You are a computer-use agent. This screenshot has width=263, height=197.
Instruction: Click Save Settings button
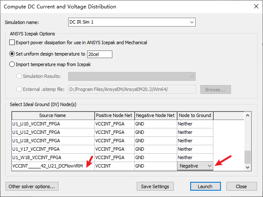(x=155, y=186)
